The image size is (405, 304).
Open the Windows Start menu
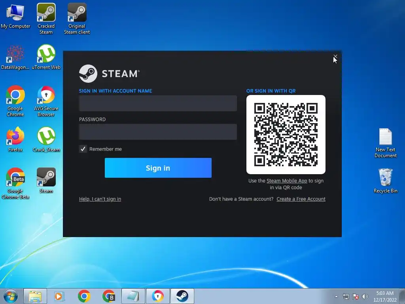[11, 296]
